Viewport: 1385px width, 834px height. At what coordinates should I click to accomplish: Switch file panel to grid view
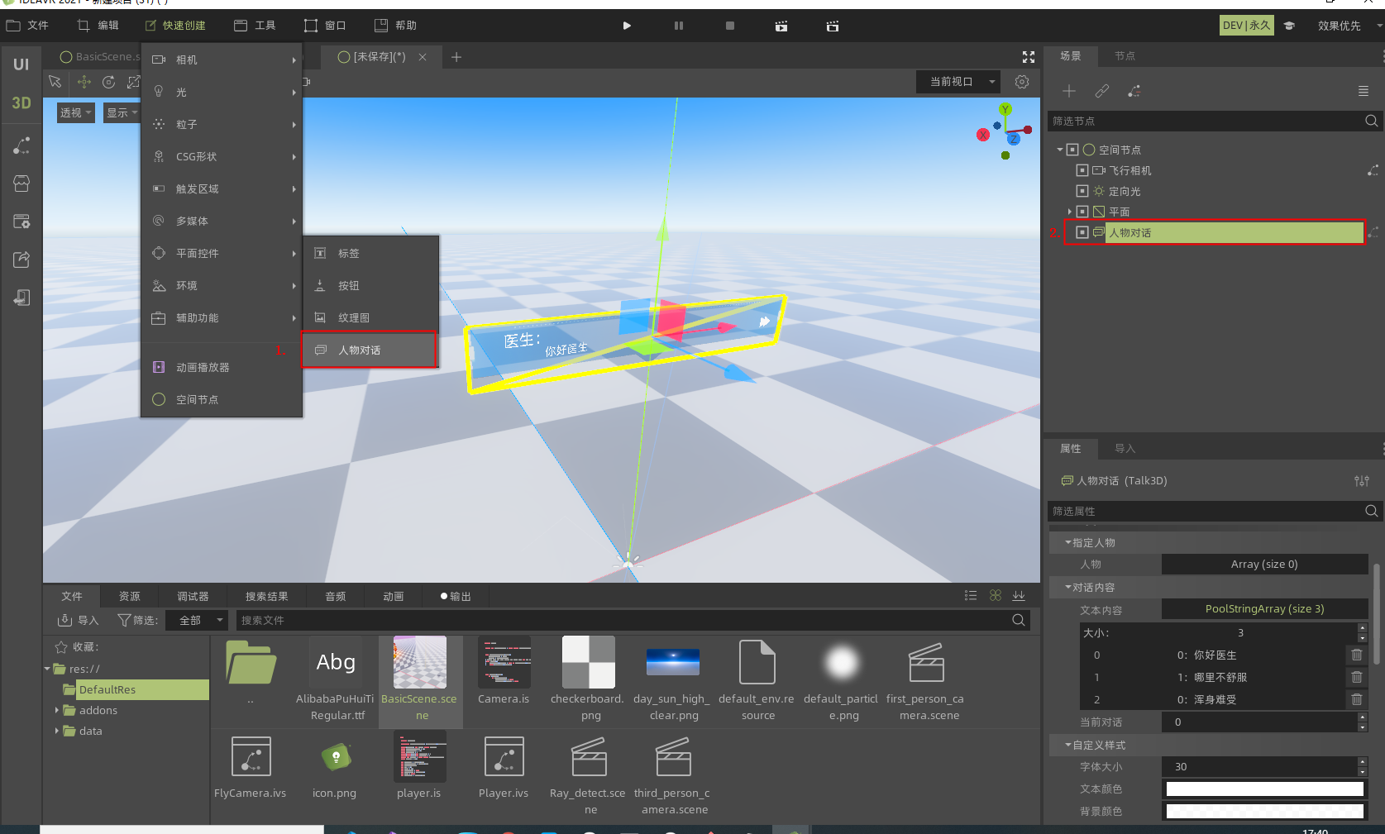[996, 596]
